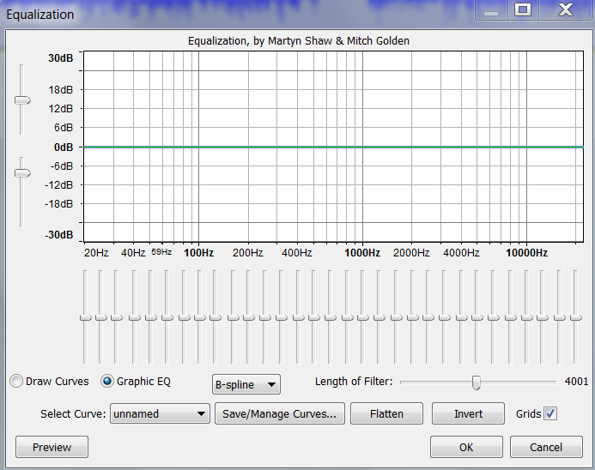Viewport: 595px width, 470px height.
Task: Click the 30dB axis label
Action: [x=61, y=58]
